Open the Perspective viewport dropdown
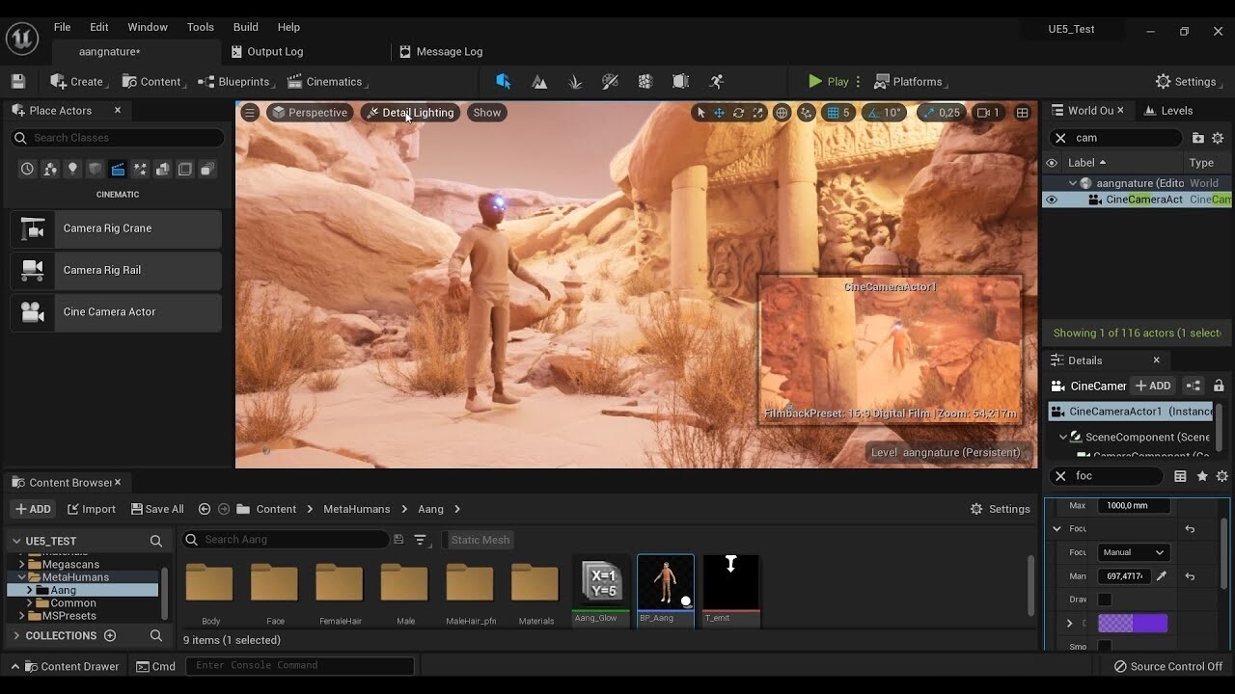Viewport: 1235px width, 694px height. tap(311, 113)
